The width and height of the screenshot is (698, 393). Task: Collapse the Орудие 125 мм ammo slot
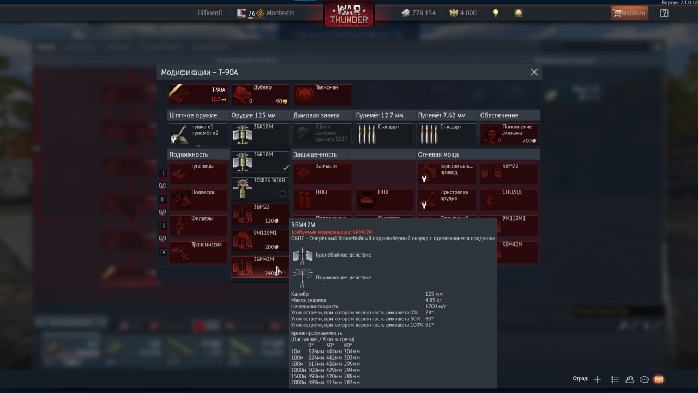[260, 134]
